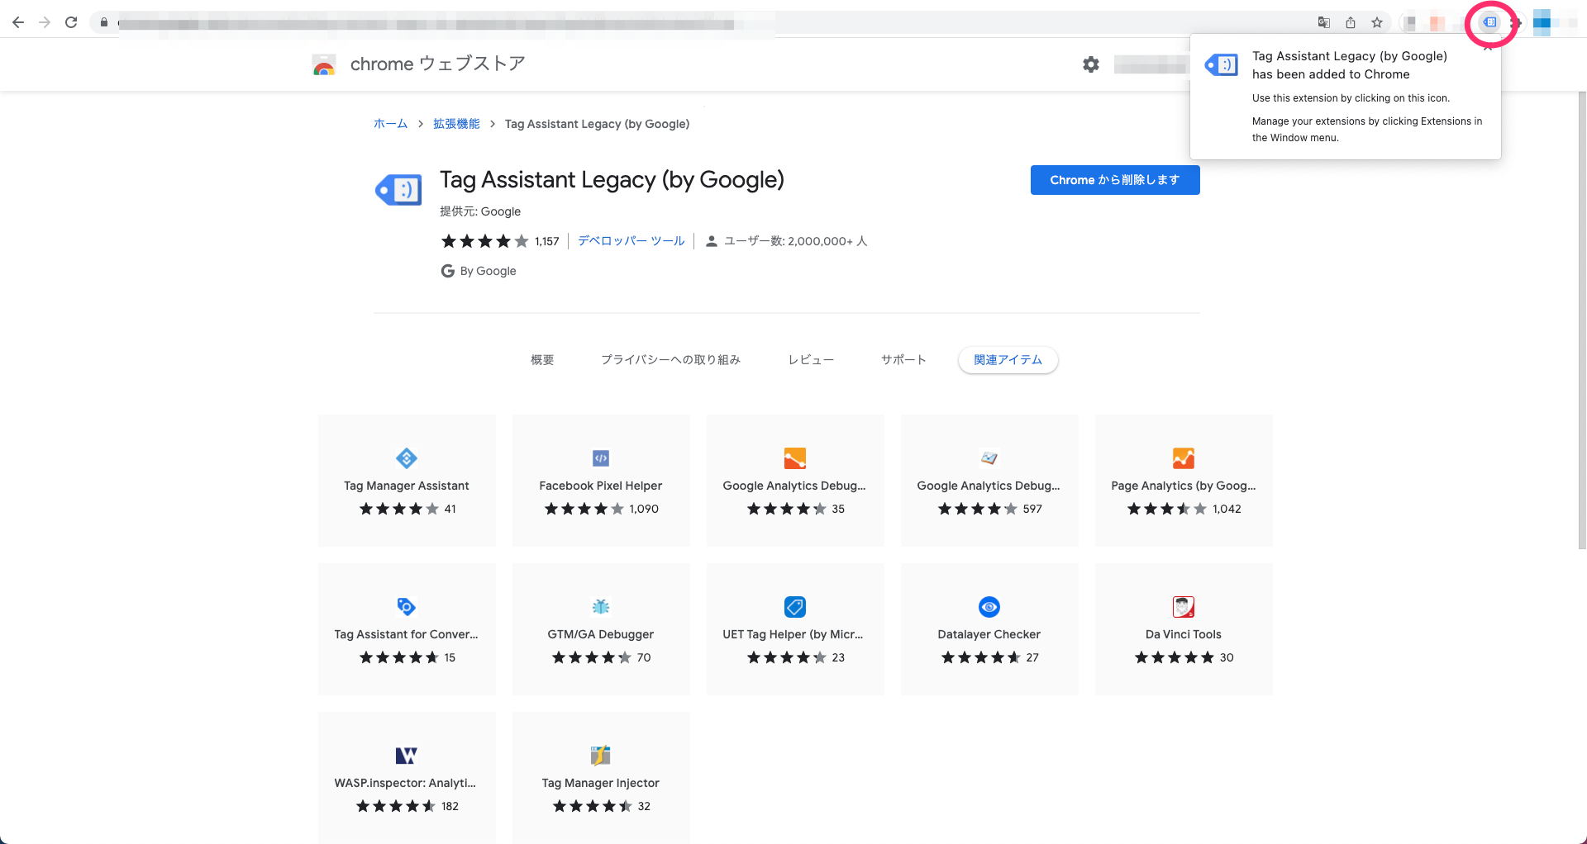Click the Chrome から削除します button
The image size is (1587, 844).
point(1114,180)
